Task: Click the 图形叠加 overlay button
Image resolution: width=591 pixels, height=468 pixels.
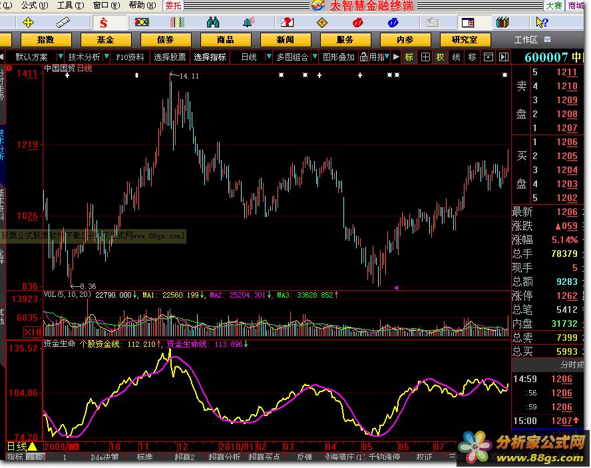Action: point(339,57)
